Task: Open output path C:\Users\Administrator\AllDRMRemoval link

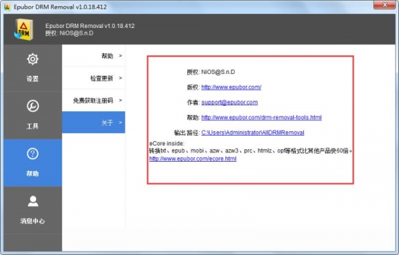Action: pyautogui.click(x=253, y=132)
